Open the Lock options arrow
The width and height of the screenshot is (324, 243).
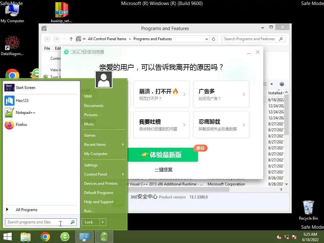[x=103, y=222]
